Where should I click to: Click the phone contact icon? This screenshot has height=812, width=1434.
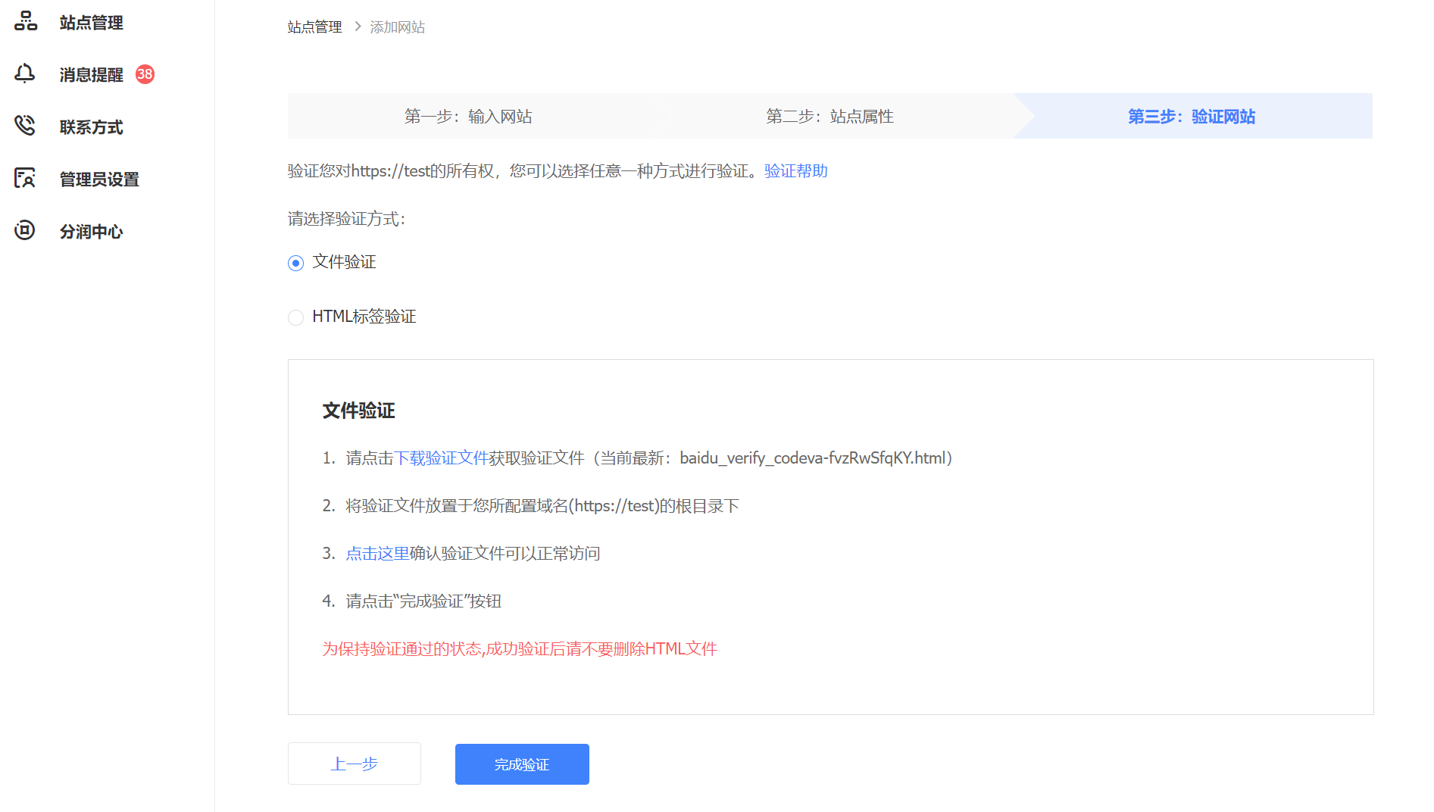click(25, 126)
